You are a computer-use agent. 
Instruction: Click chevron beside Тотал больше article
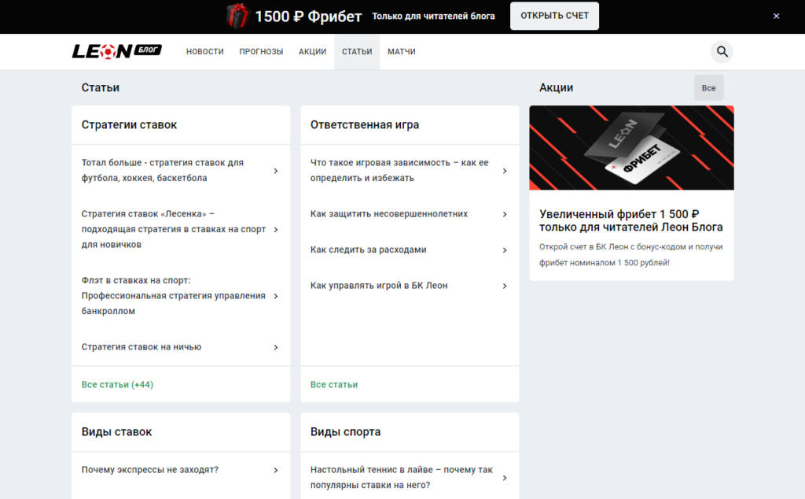(x=276, y=171)
